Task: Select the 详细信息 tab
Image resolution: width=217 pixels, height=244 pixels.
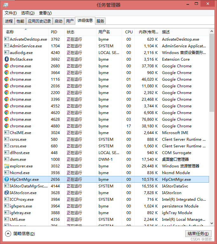Action: coord(85,21)
